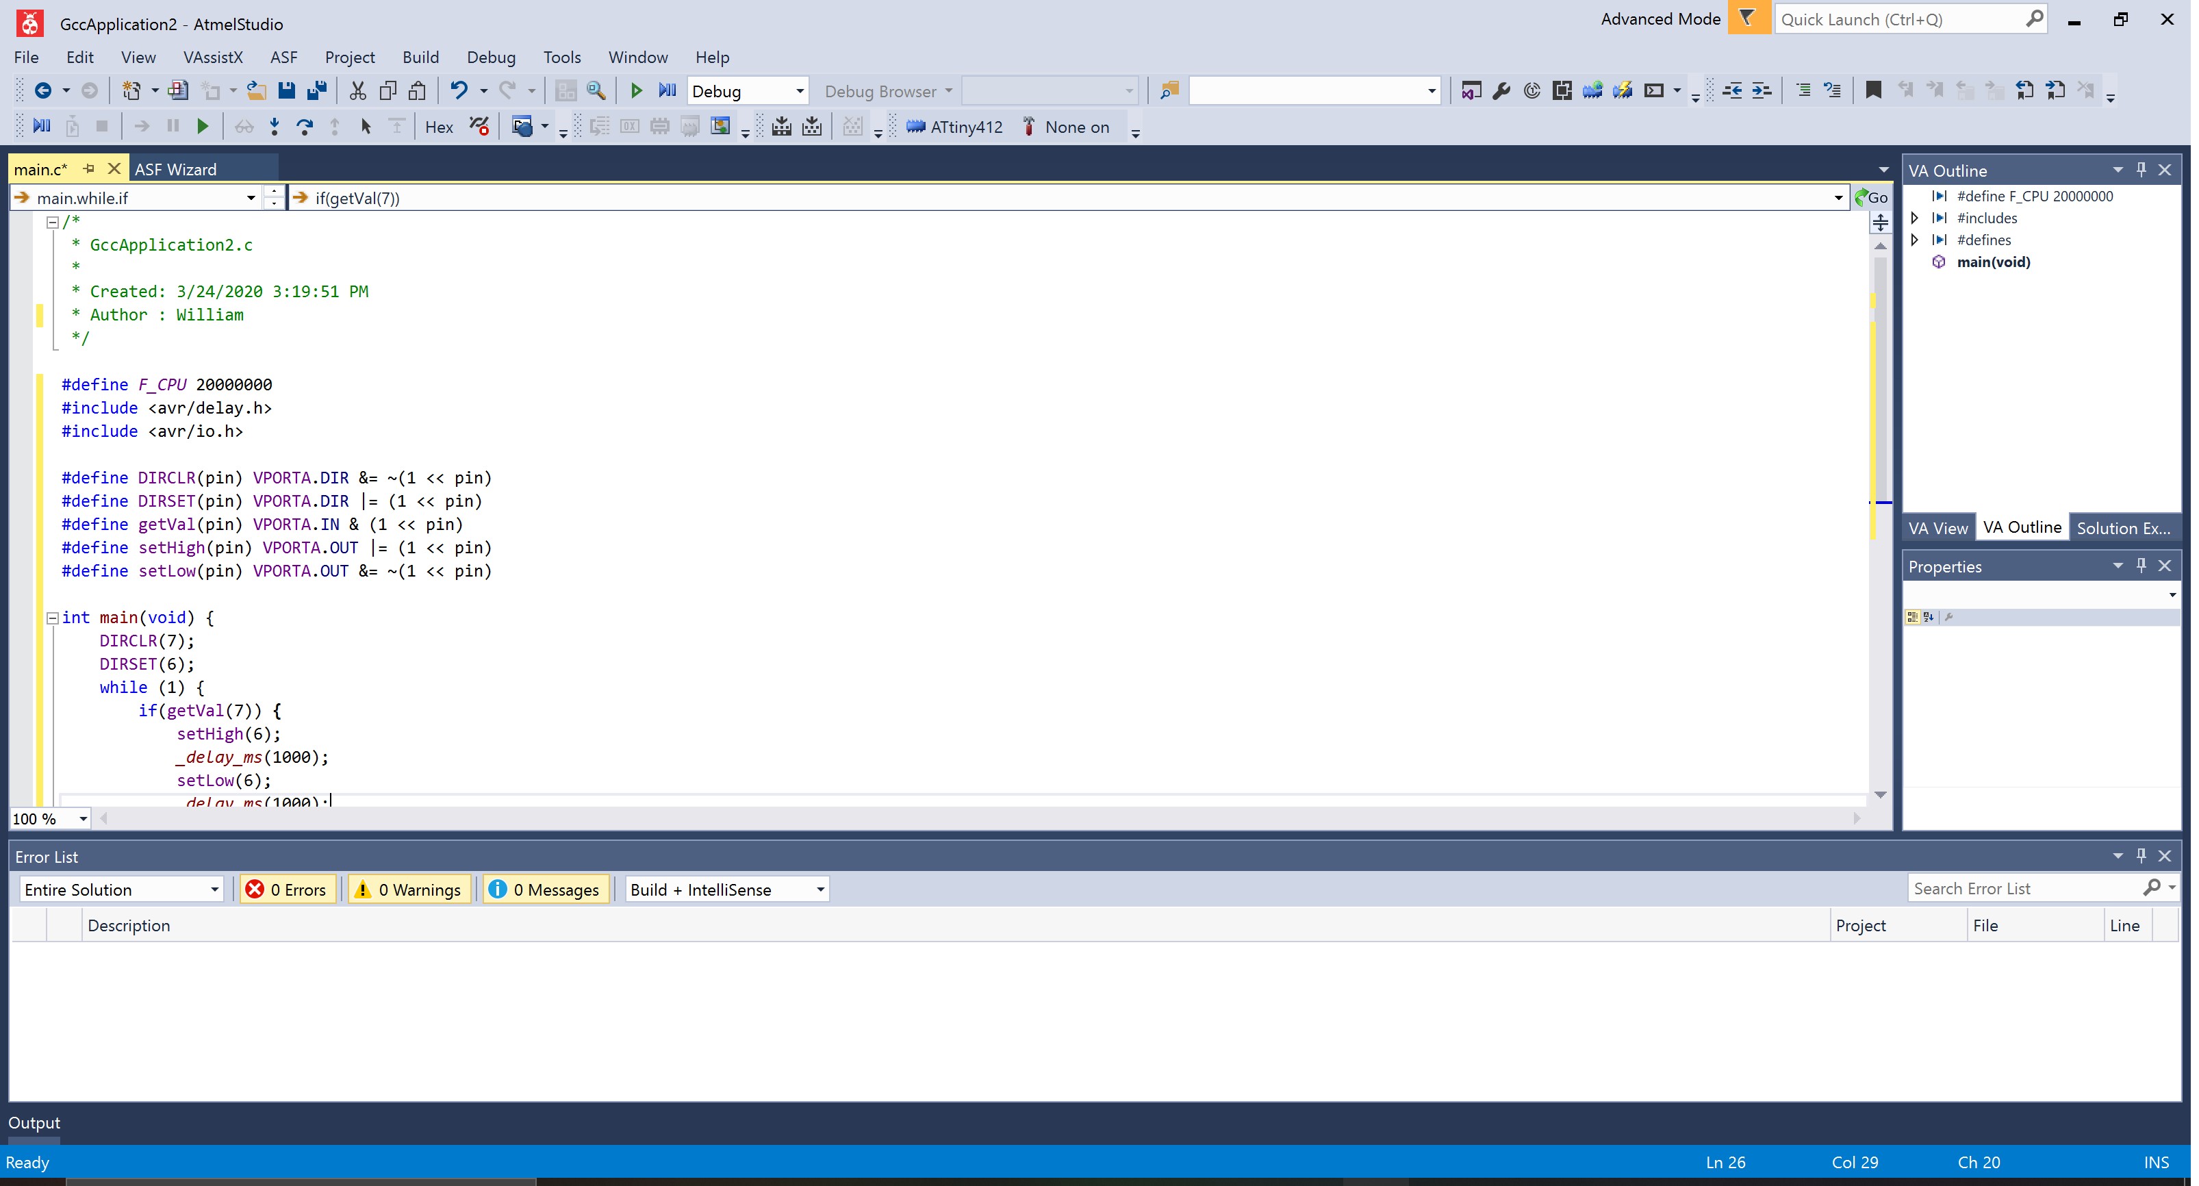Expand the #includes node in VA Outline
The image size is (2199, 1186).
pyautogui.click(x=1915, y=218)
